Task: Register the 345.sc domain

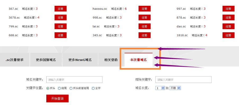Action: coord(145,35)
